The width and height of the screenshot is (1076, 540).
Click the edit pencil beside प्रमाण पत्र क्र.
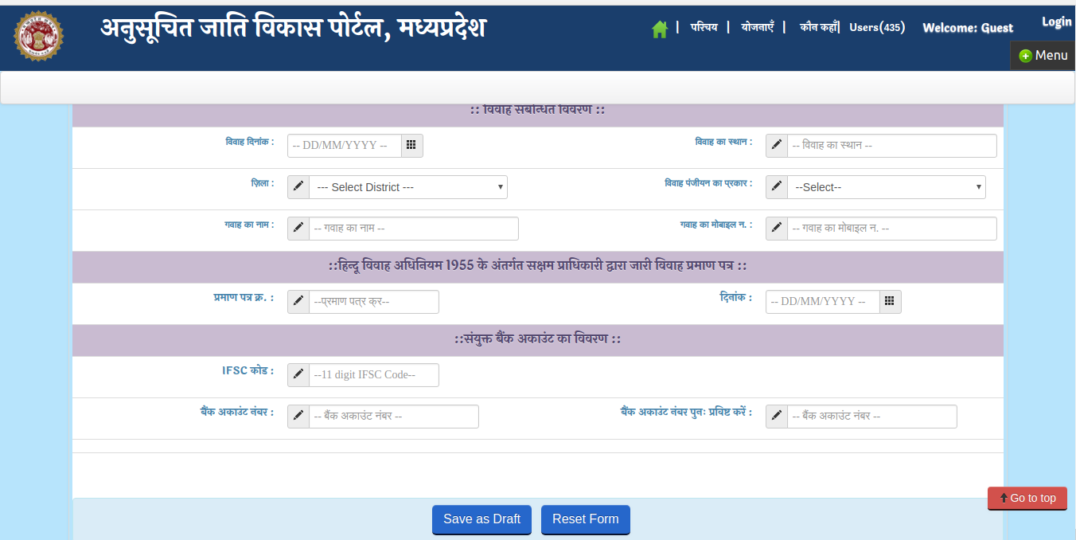click(298, 301)
